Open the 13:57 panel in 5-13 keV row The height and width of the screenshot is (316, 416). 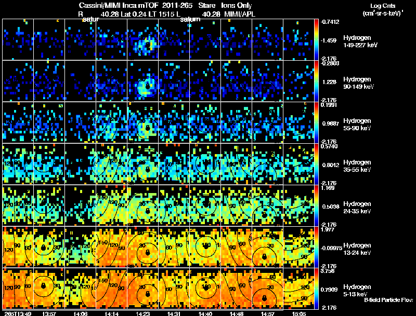(49, 288)
